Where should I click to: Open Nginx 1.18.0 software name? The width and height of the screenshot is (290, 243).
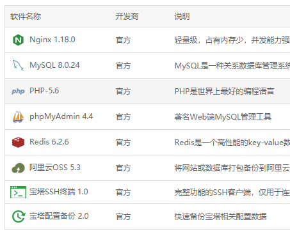click(x=52, y=40)
